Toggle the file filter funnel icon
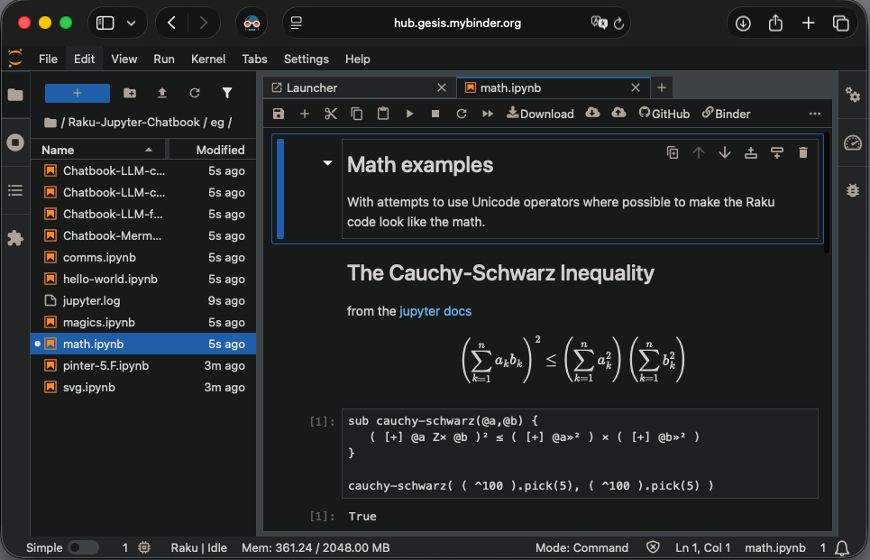This screenshot has height=560, width=870. click(x=227, y=93)
